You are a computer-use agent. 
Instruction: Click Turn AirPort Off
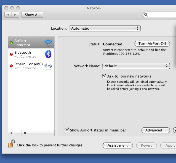(152, 44)
